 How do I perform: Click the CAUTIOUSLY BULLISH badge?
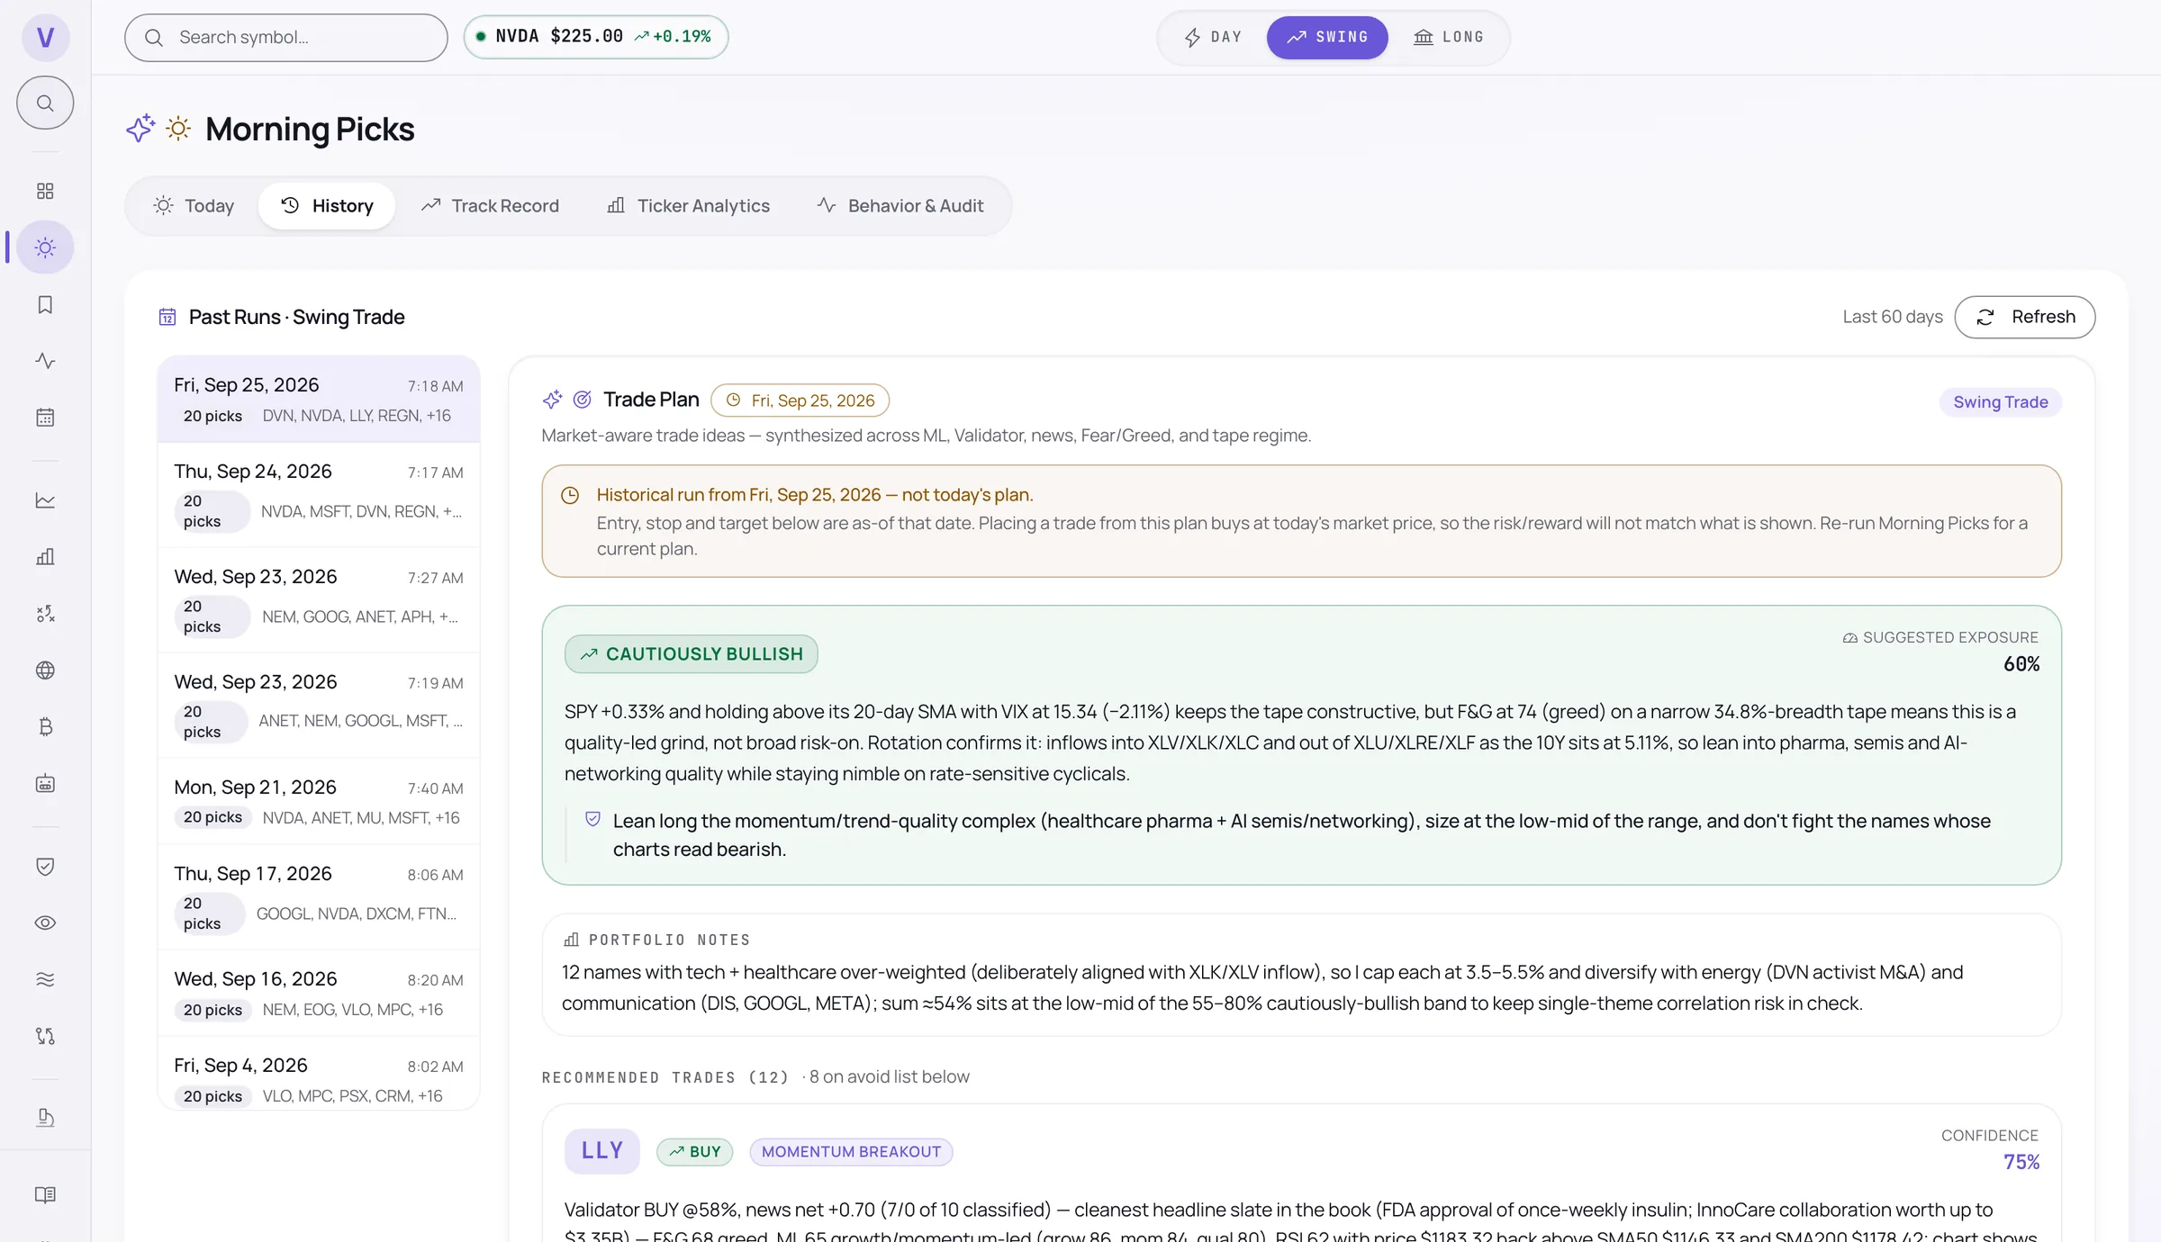coord(692,654)
